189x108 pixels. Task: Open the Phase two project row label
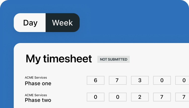pos(38,100)
